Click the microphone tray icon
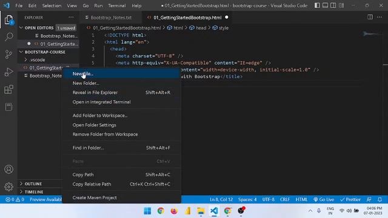388x218 pixels. click(x=319, y=211)
